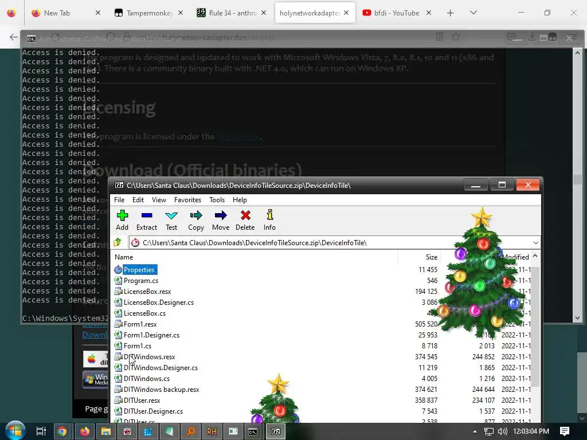The image size is (587, 440).
Task: Click the orange magnifier taskbar icon
Action: coord(191,431)
